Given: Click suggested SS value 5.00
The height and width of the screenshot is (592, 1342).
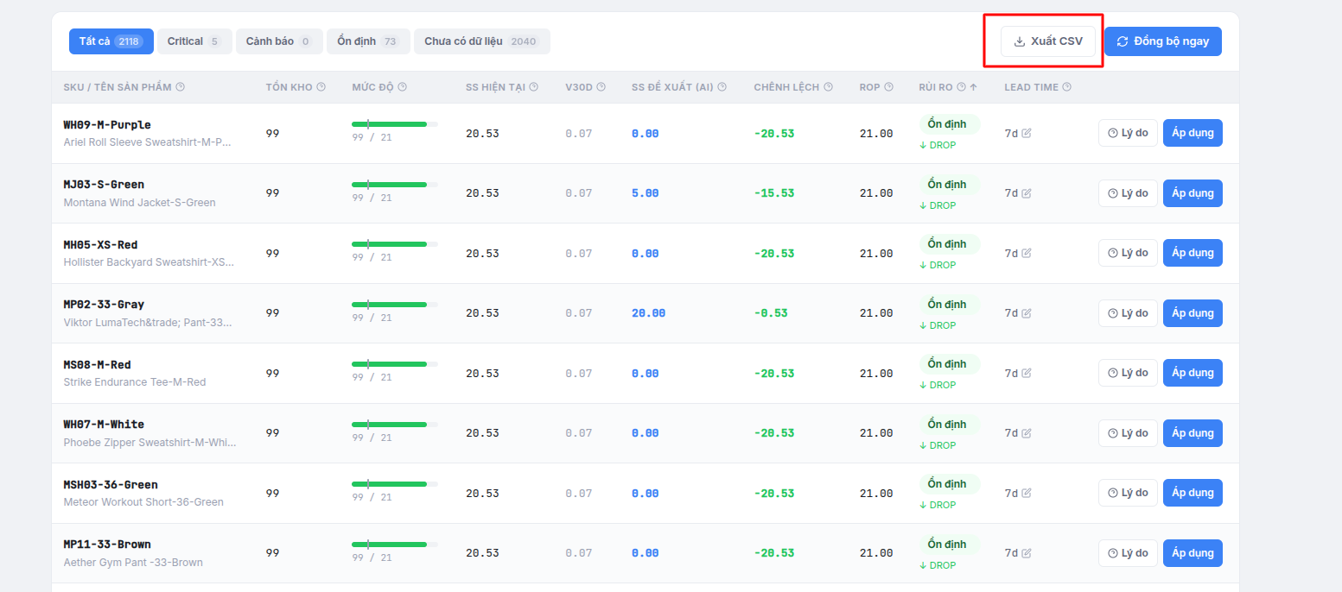Looking at the screenshot, I should pyautogui.click(x=646, y=193).
